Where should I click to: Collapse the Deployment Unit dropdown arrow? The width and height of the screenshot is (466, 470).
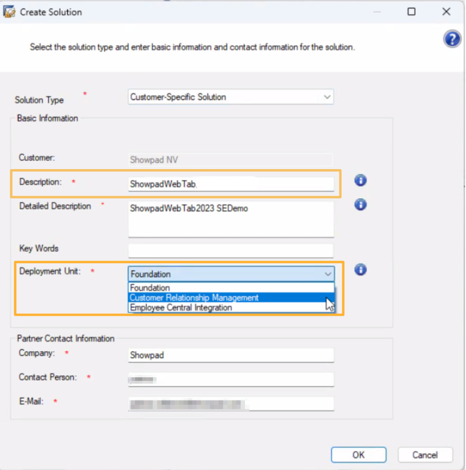[x=328, y=274]
